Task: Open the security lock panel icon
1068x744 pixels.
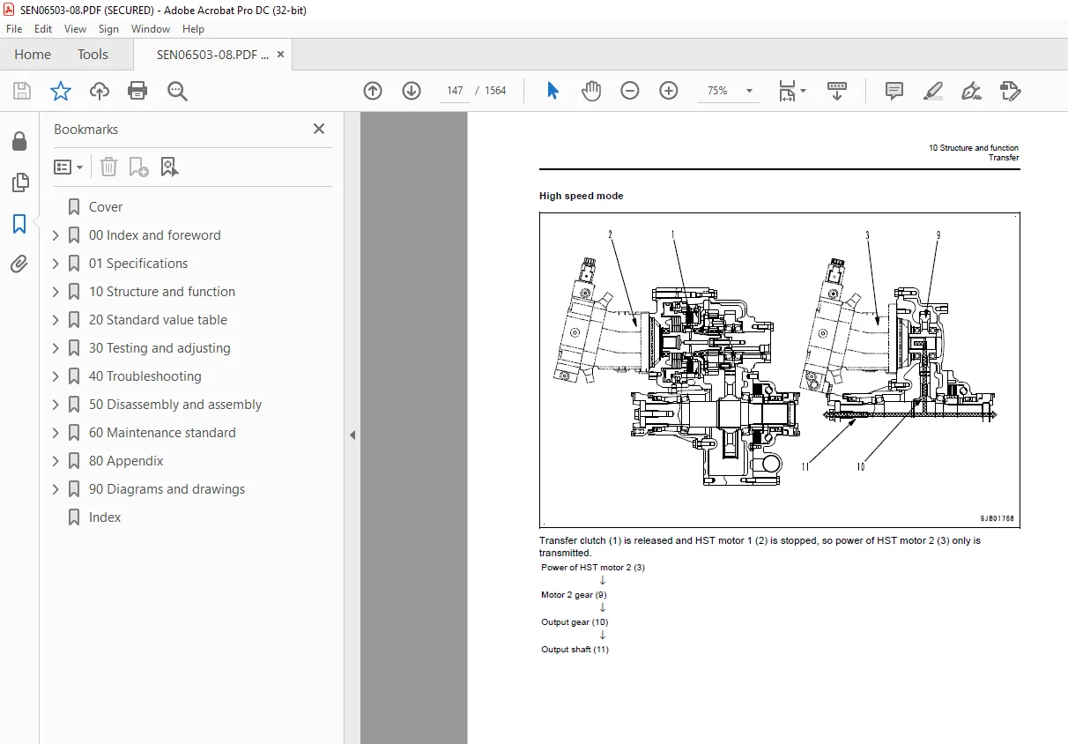Action: tap(19, 141)
